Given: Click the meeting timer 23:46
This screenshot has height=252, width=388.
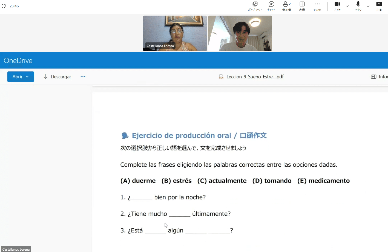Looking at the screenshot, I should [14, 6].
